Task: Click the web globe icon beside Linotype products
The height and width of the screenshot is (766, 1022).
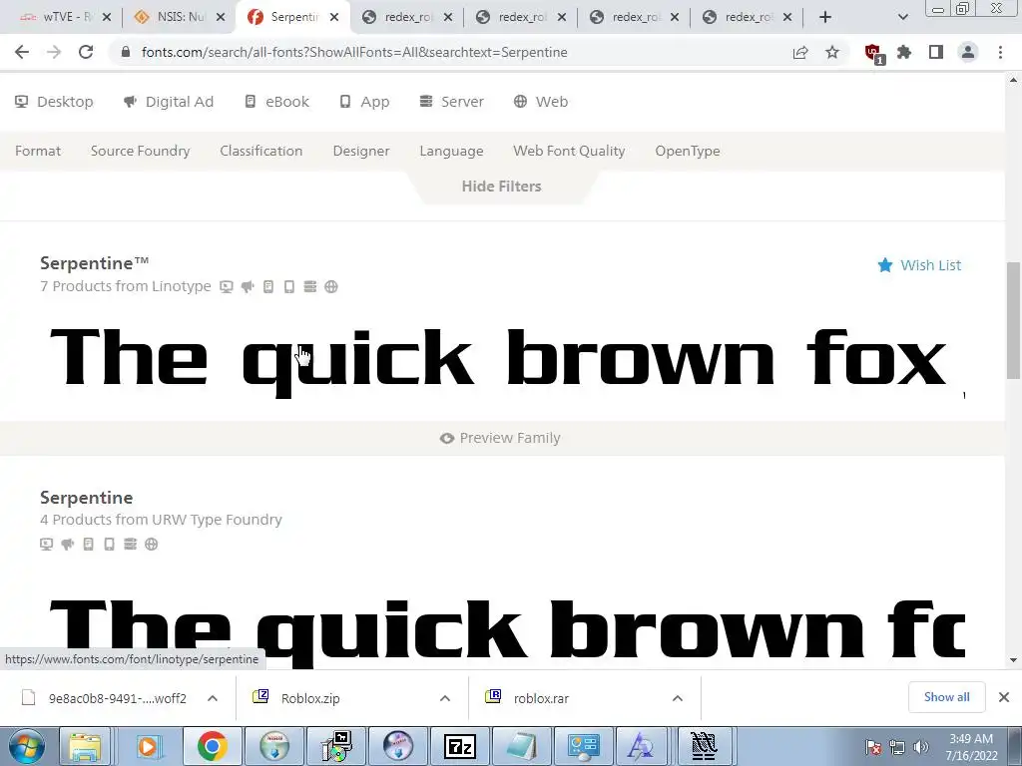Action: [x=331, y=286]
